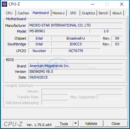This screenshot has height=129, width=130.
Task: Select the manufacturer text MICRO-STAR INTERNATIONAL CO. LTD
Action: pyautogui.click(x=60, y=25)
